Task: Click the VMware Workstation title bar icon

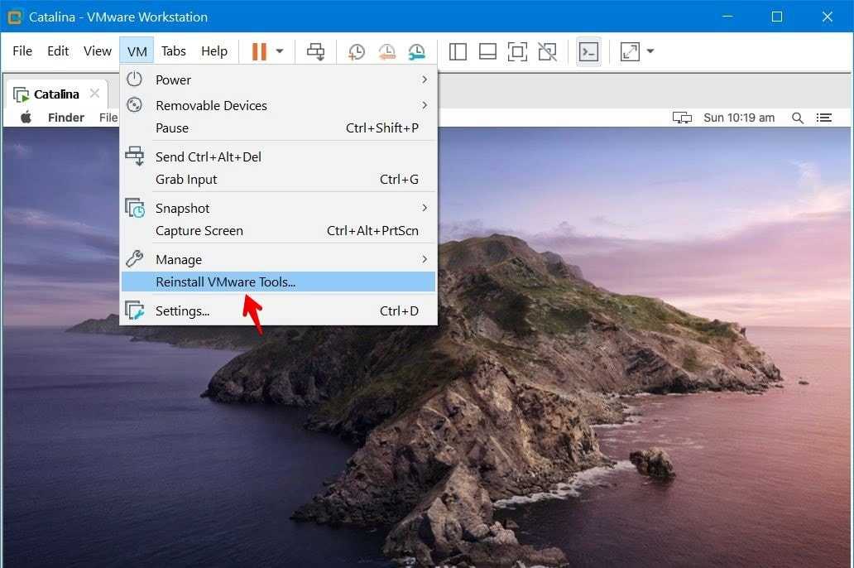Action: (15, 17)
